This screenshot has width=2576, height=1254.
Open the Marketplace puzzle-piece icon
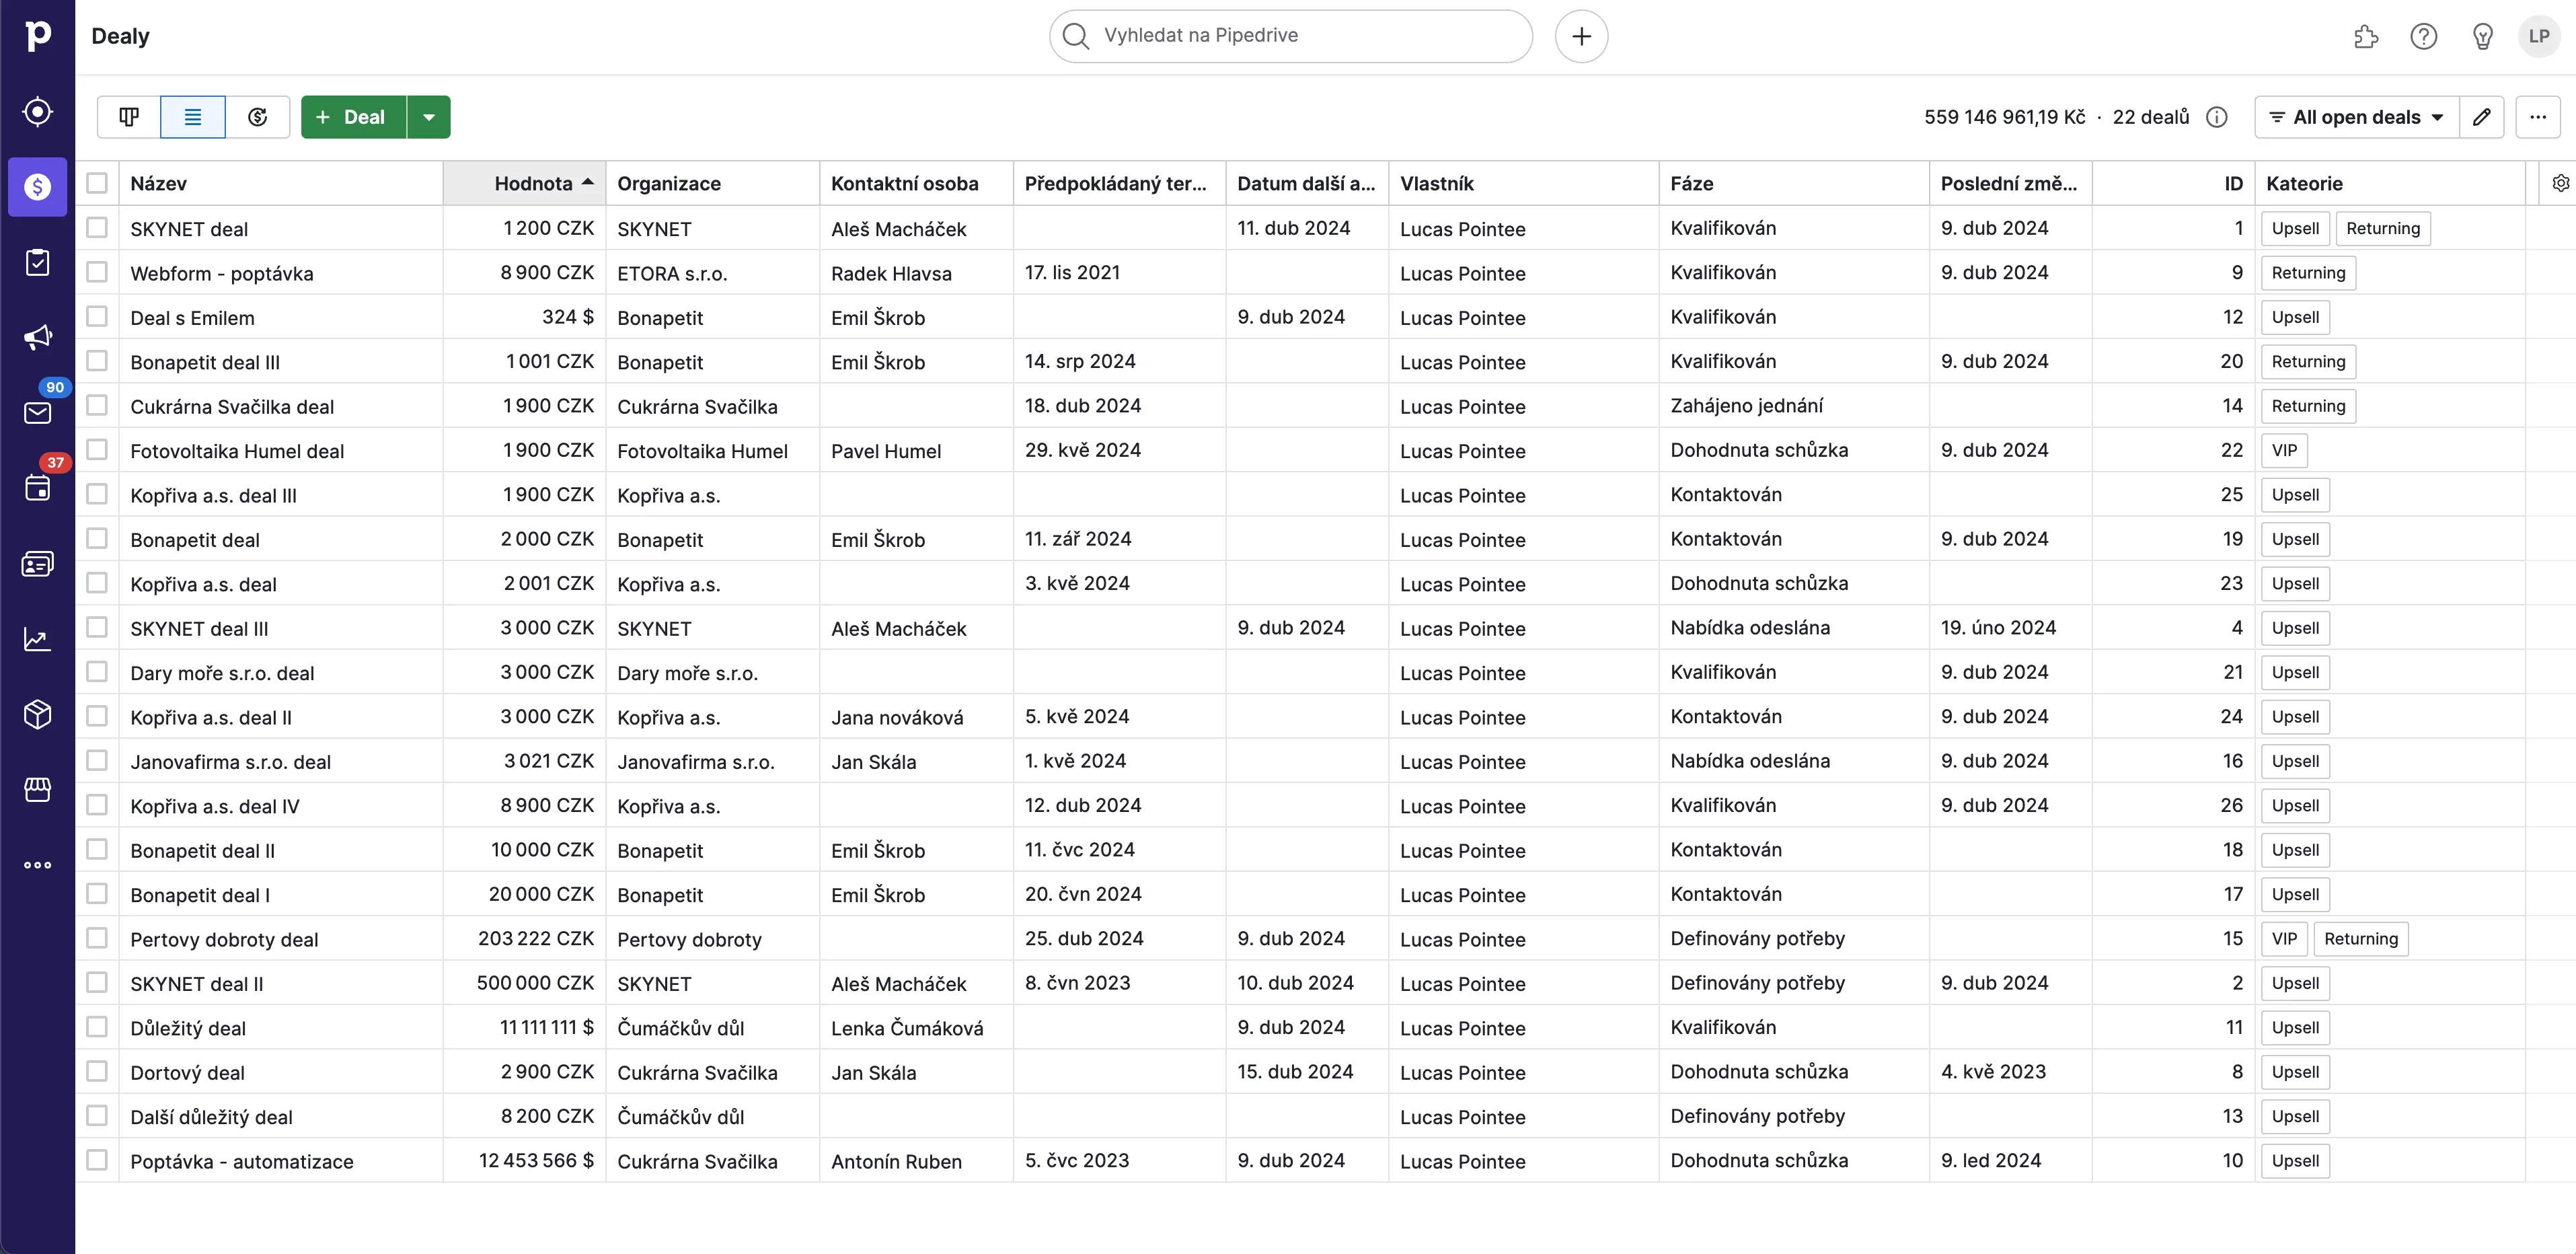pos(2365,37)
